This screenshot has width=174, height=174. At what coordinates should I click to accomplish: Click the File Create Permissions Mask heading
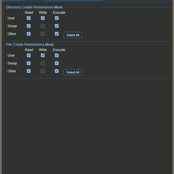[30, 45]
